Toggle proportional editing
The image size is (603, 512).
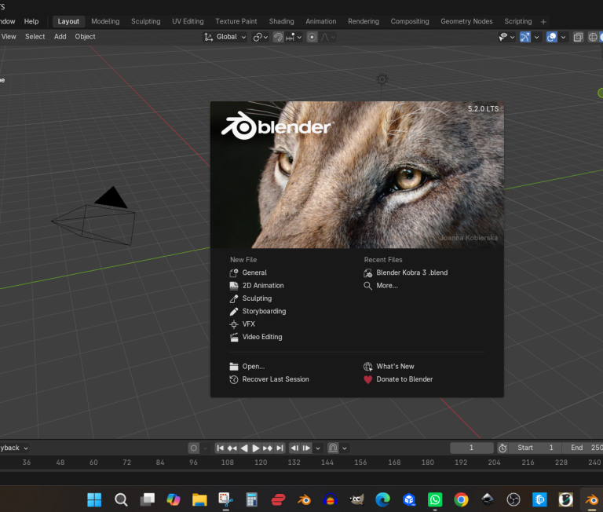312,37
